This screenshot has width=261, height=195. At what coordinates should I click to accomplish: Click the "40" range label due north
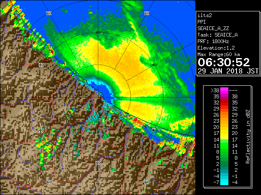tap(98, 32)
